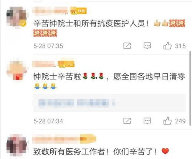The height and width of the screenshot is (159, 192).
Task: Share the 5-28 07:34 comment
Action: point(127,121)
